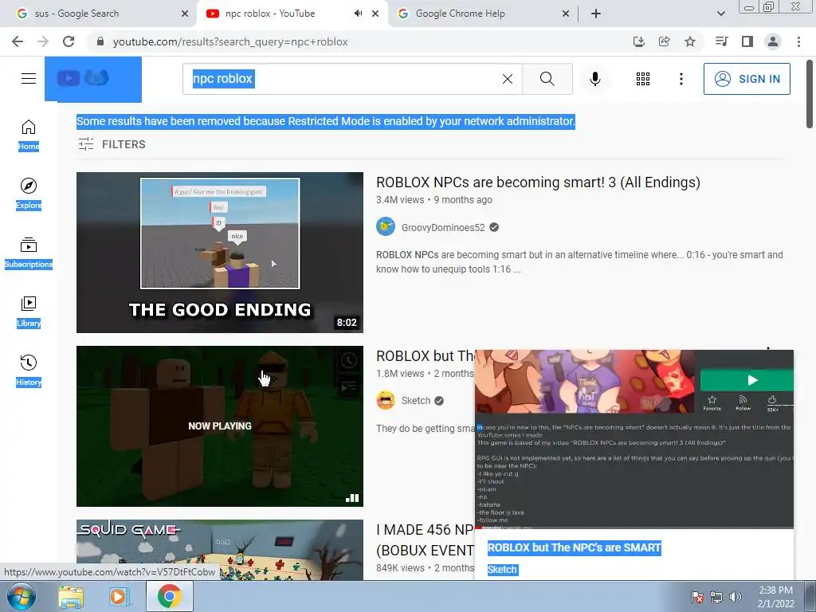Open Chrome media controls
This screenshot has width=816, height=612.
(x=721, y=41)
